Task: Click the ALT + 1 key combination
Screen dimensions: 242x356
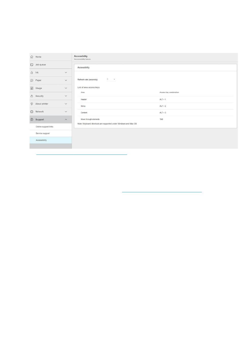Action: pyautogui.click(x=163, y=100)
